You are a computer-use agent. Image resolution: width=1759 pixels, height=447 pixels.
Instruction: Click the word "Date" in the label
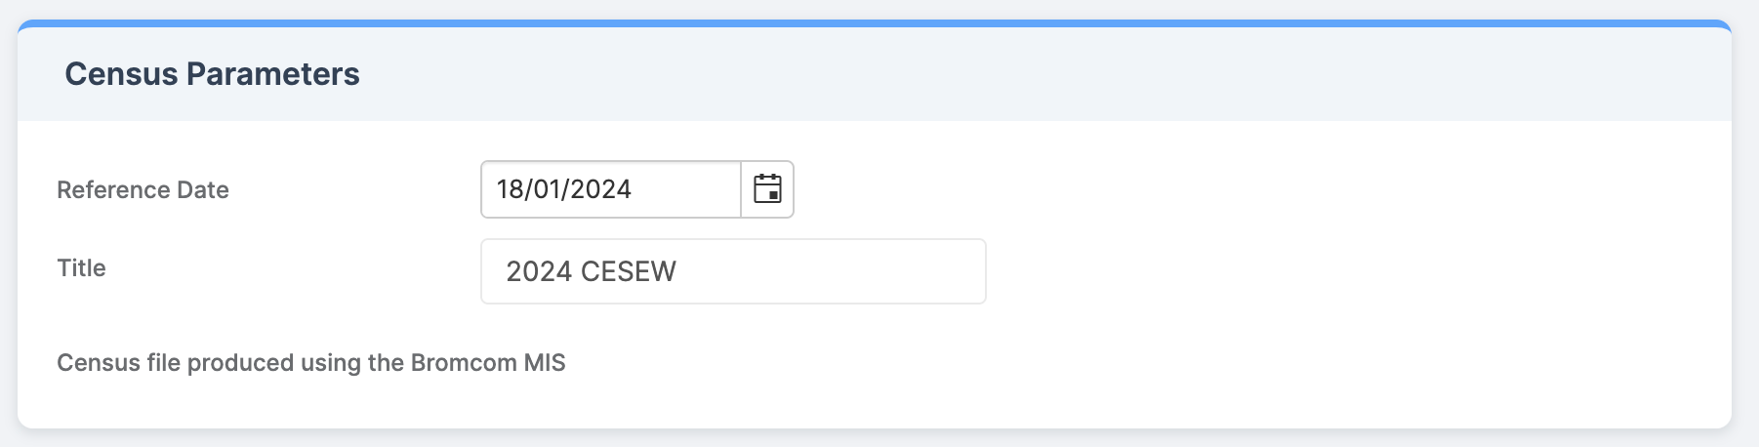(x=203, y=189)
